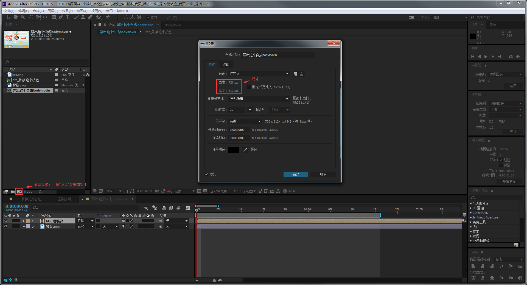Open the 活动摄像机 camera view dropdown

(223, 191)
